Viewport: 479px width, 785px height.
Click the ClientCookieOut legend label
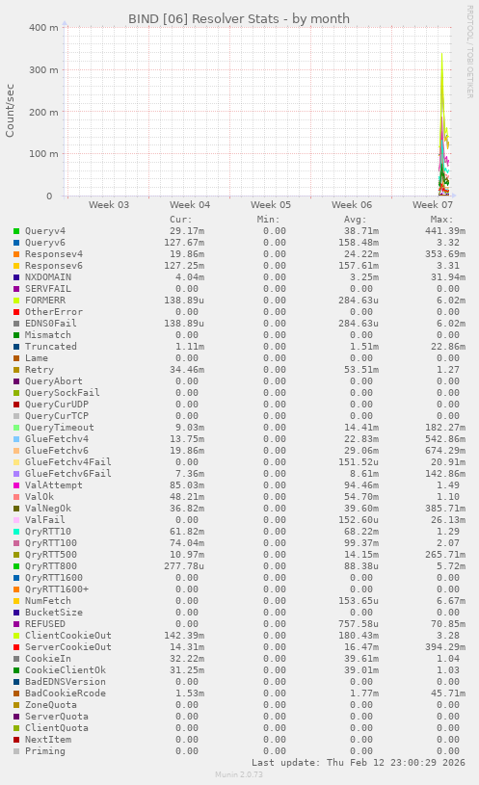68,635
